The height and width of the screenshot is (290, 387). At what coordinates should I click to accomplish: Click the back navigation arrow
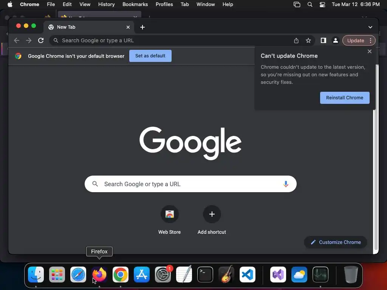click(x=17, y=40)
